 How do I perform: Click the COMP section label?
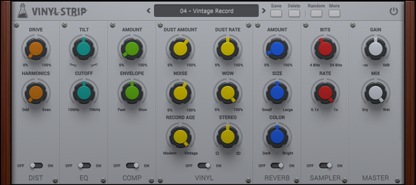[x=132, y=178]
